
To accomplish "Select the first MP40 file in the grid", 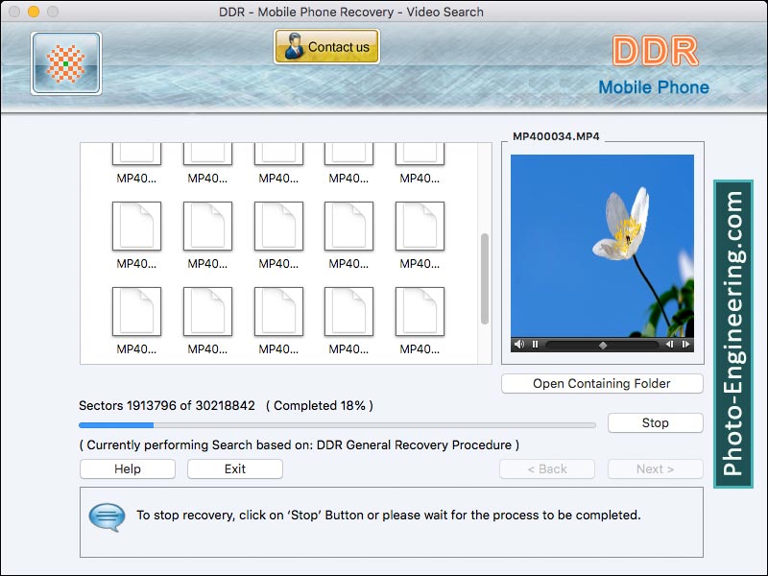I will tap(135, 156).
